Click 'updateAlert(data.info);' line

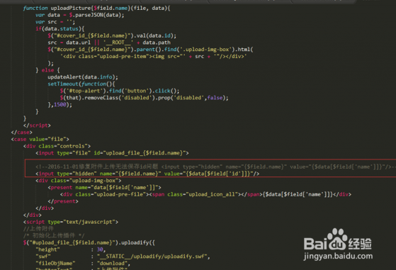tap(83, 77)
